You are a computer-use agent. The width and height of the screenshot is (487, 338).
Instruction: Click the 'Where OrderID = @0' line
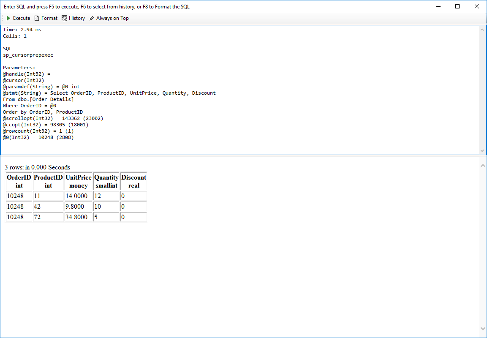click(x=30, y=106)
